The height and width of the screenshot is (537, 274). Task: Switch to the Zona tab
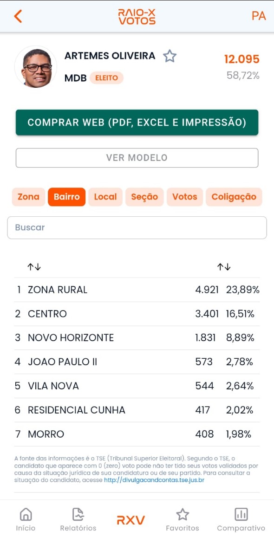coord(28,197)
